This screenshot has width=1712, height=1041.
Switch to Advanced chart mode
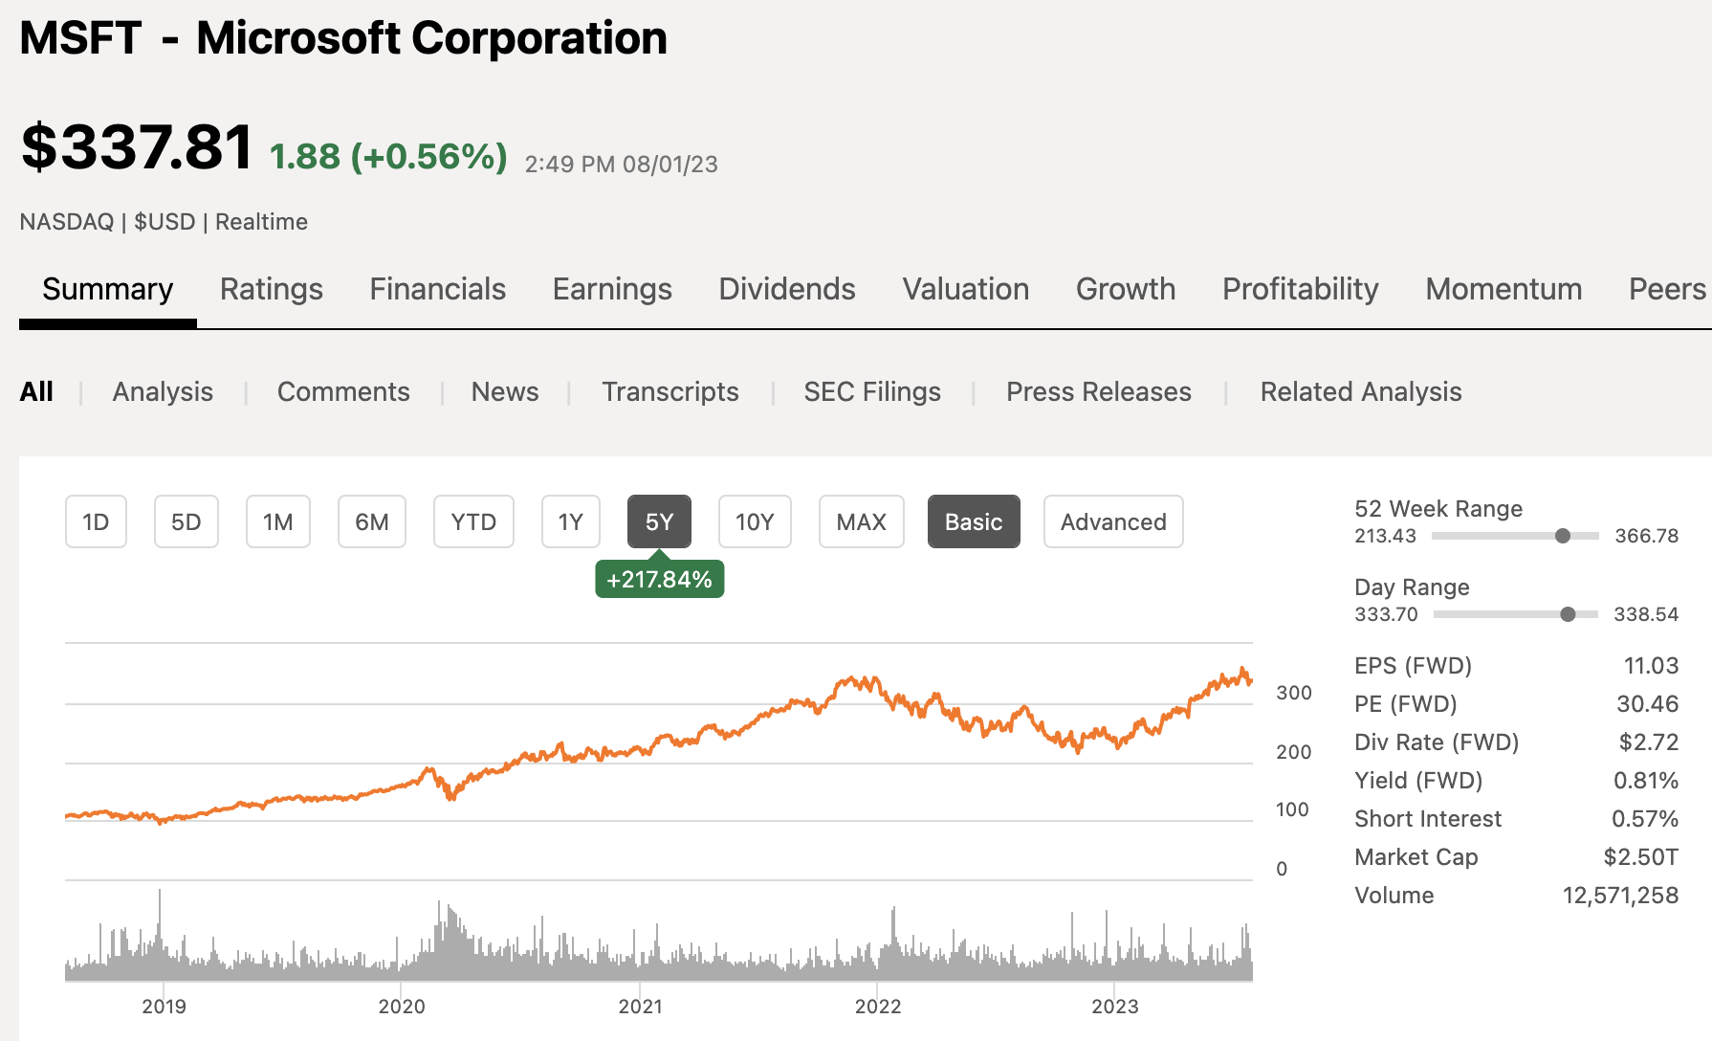1113,521
